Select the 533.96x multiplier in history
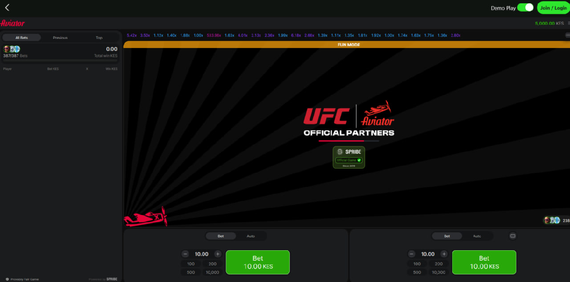Image resolution: width=570 pixels, height=282 pixels. (x=214, y=35)
